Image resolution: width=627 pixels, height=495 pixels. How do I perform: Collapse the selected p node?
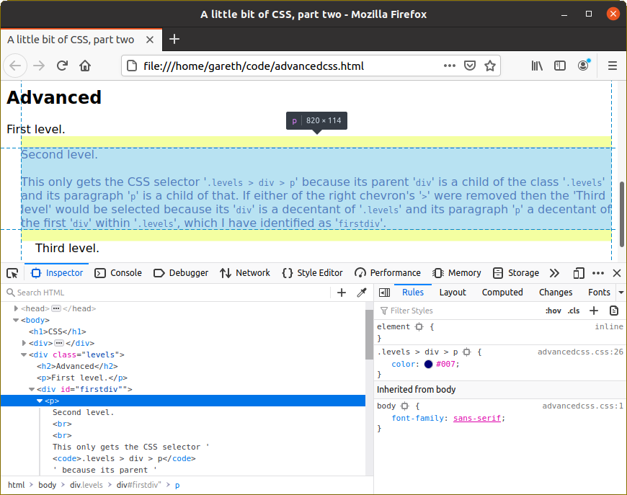pos(40,401)
